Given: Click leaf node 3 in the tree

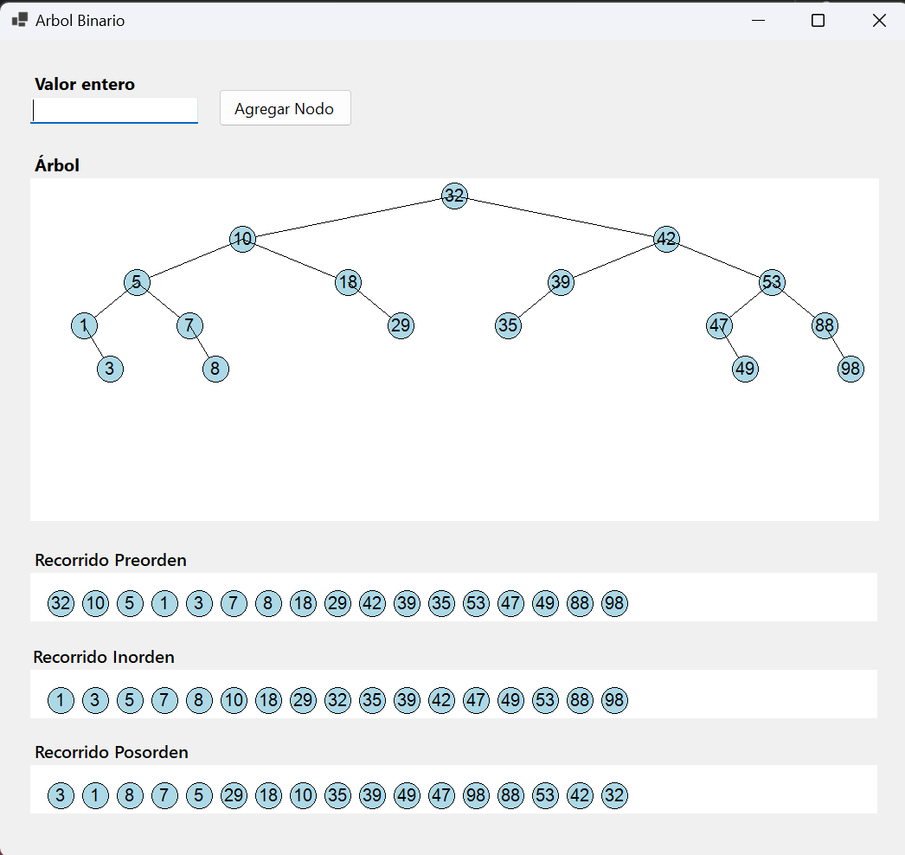Looking at the screenshot, I should tap(110, 369).
